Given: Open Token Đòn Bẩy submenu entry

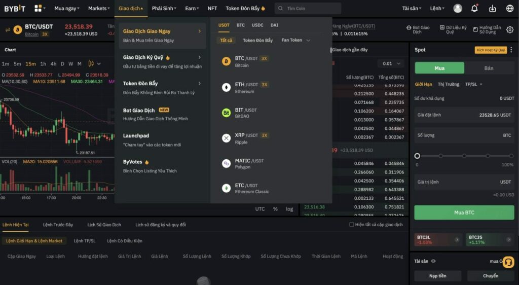Looking at the screenshot, I should [x=162, y=88].
